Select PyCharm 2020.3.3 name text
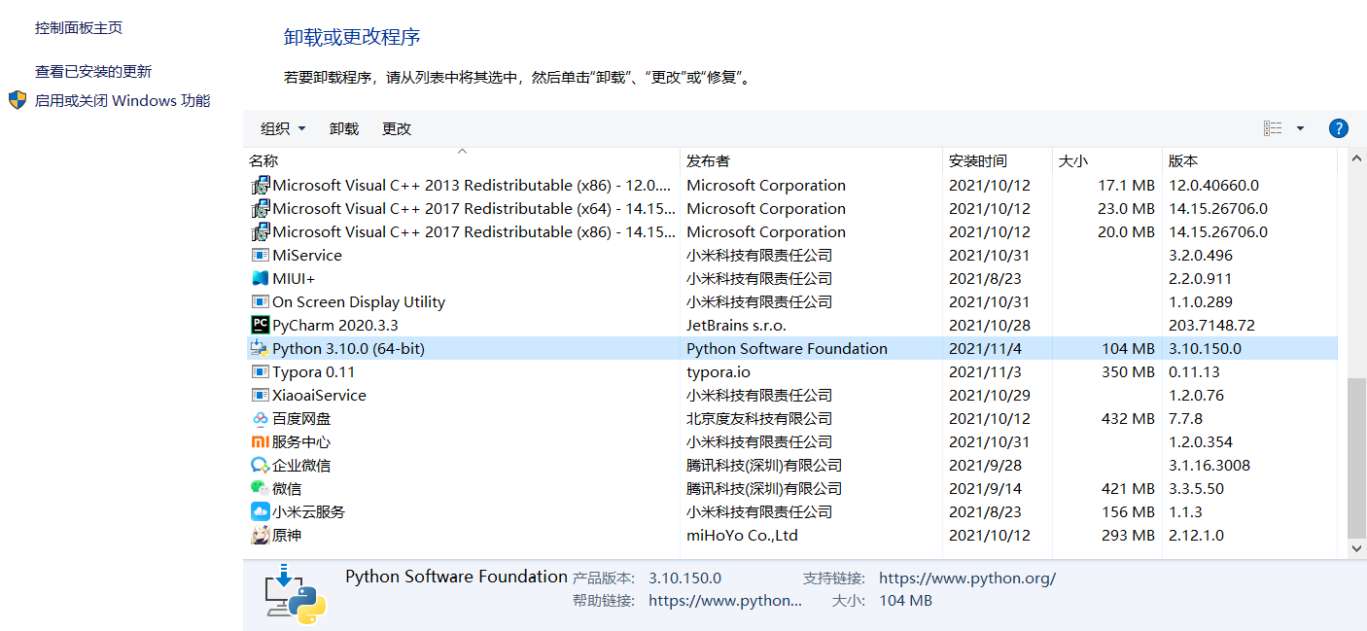The image size is (1367, 631). coord(335,325)
